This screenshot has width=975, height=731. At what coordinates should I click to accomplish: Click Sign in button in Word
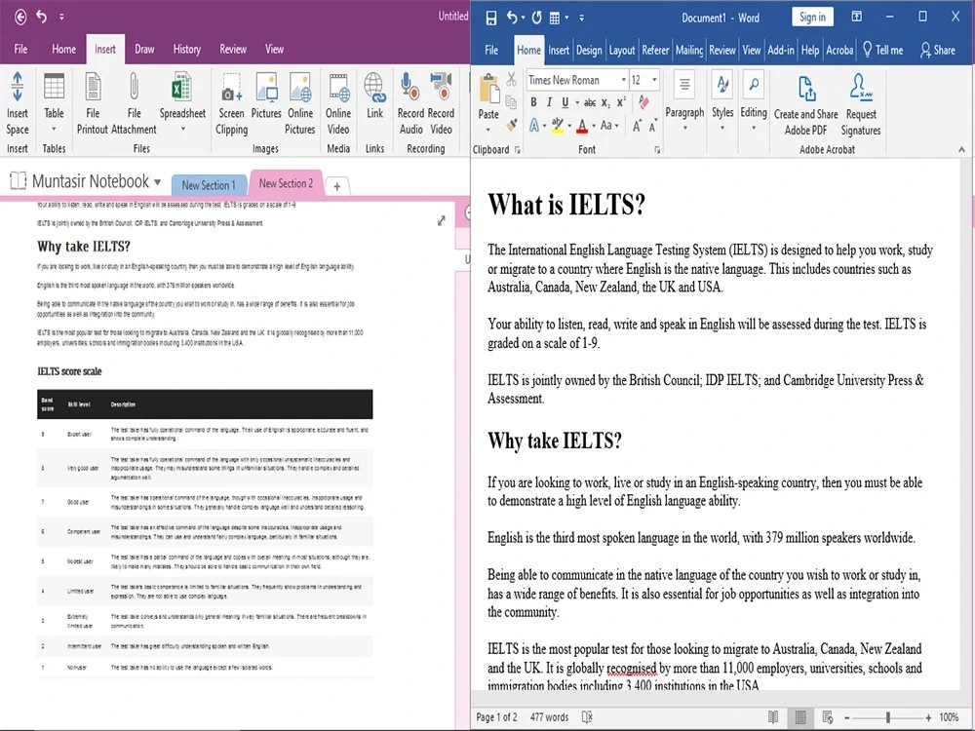tap(812, 17)
